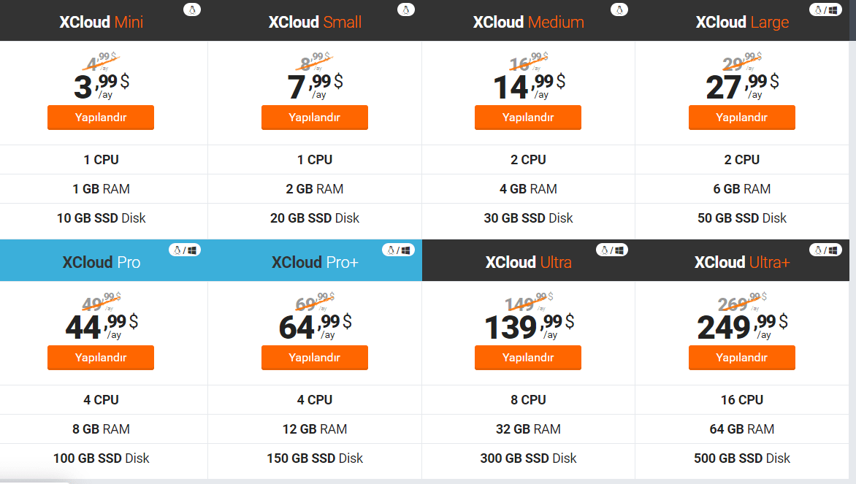
Task: Configure the XCloud Pro plan
Action: pos(101,358)
